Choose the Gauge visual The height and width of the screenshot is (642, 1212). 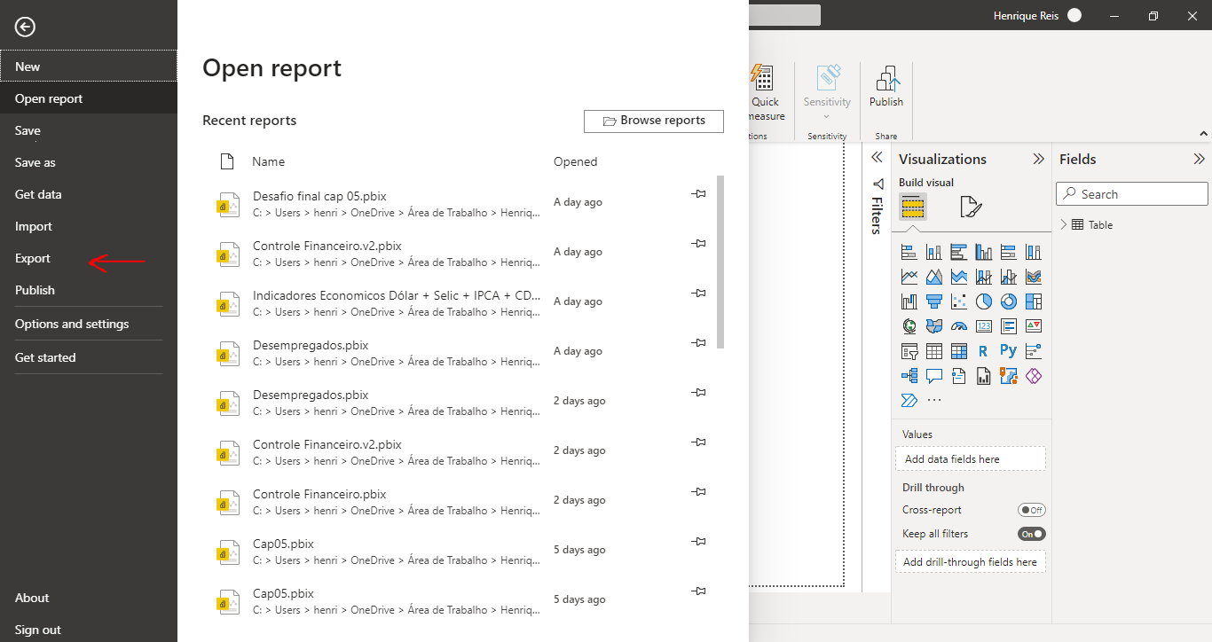(x=958, y=326)
